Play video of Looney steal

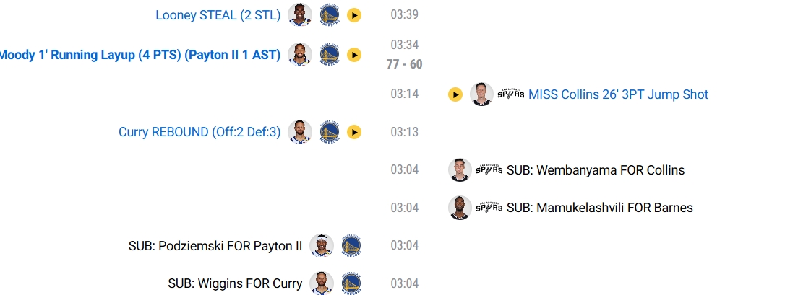(353, 15)
